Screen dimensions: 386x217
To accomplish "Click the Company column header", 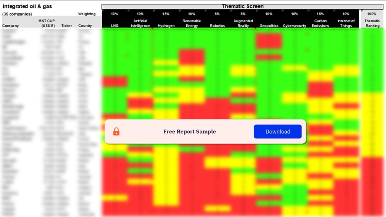I will [x=10, y=26].
